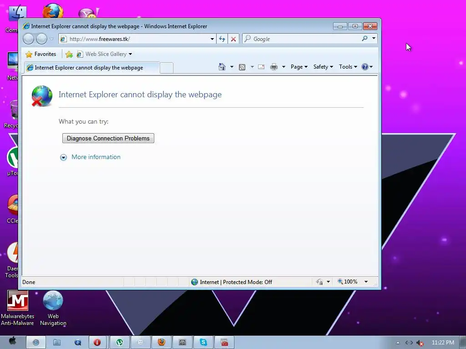Select the 'Internet Explorer cannot display the webpage' tab
466x349 pixels.
pyautogui.click(x=91, y=68)
